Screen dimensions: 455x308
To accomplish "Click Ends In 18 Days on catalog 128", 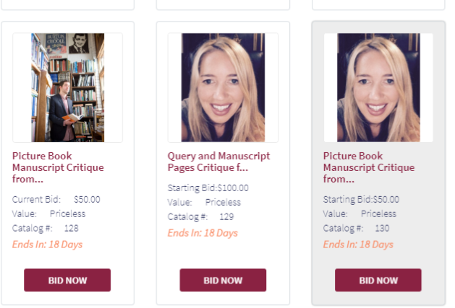I will pos(48,245).
